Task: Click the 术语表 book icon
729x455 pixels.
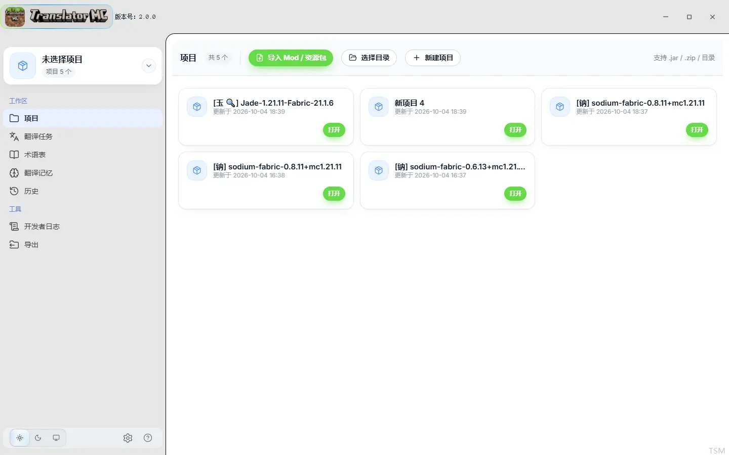Action: pos(14,155)
